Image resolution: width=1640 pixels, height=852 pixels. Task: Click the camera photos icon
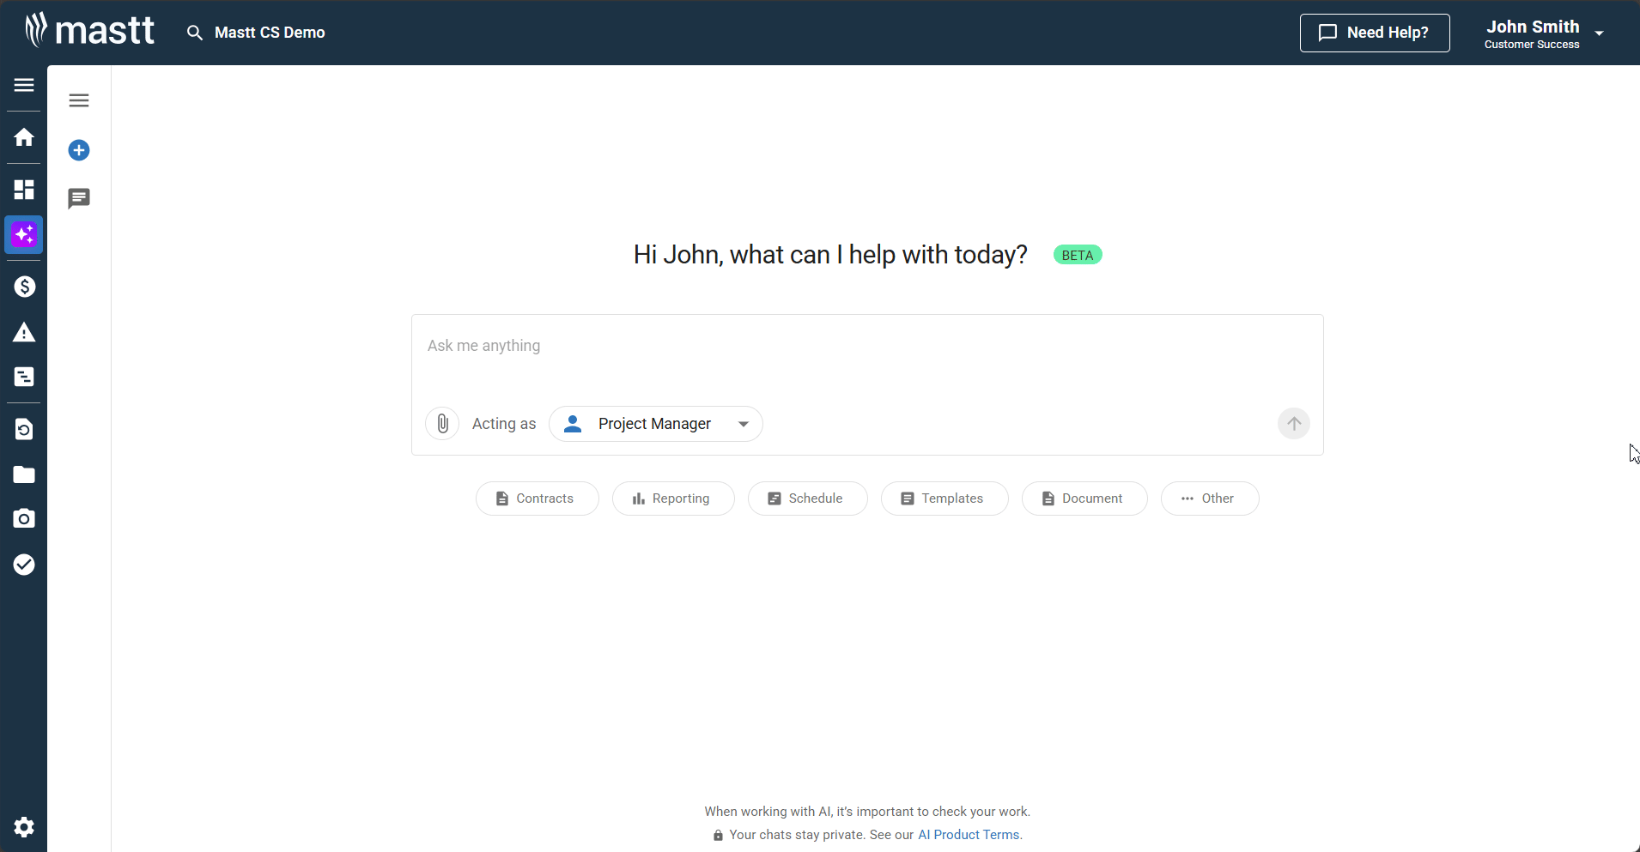coord(24,518)
